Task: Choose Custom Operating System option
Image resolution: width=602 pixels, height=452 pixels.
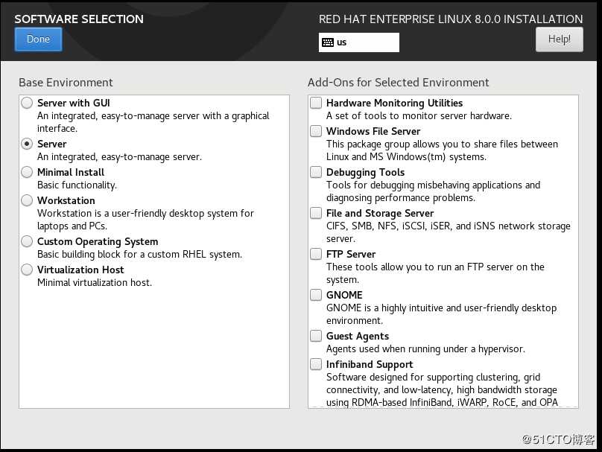Action: tap(27, 241)
